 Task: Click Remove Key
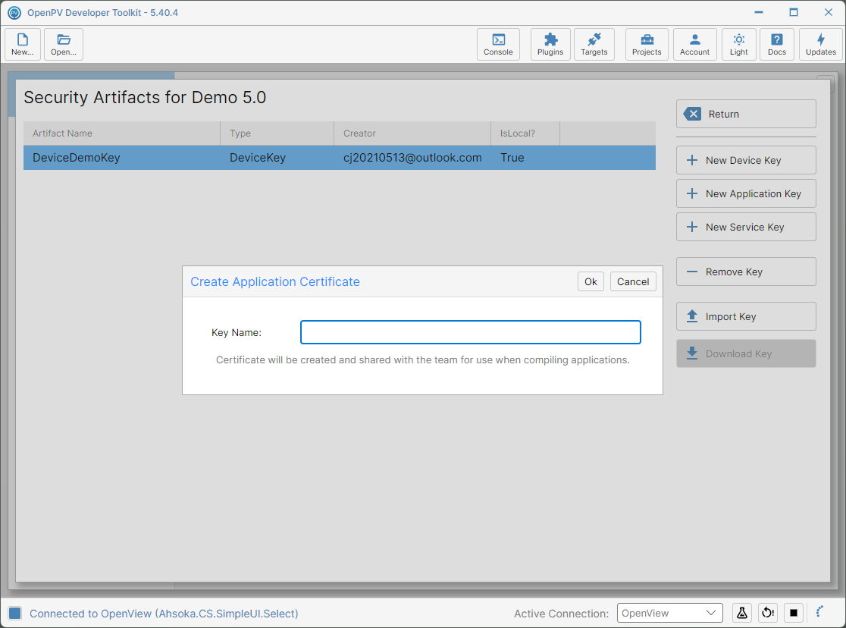point(746,272)
